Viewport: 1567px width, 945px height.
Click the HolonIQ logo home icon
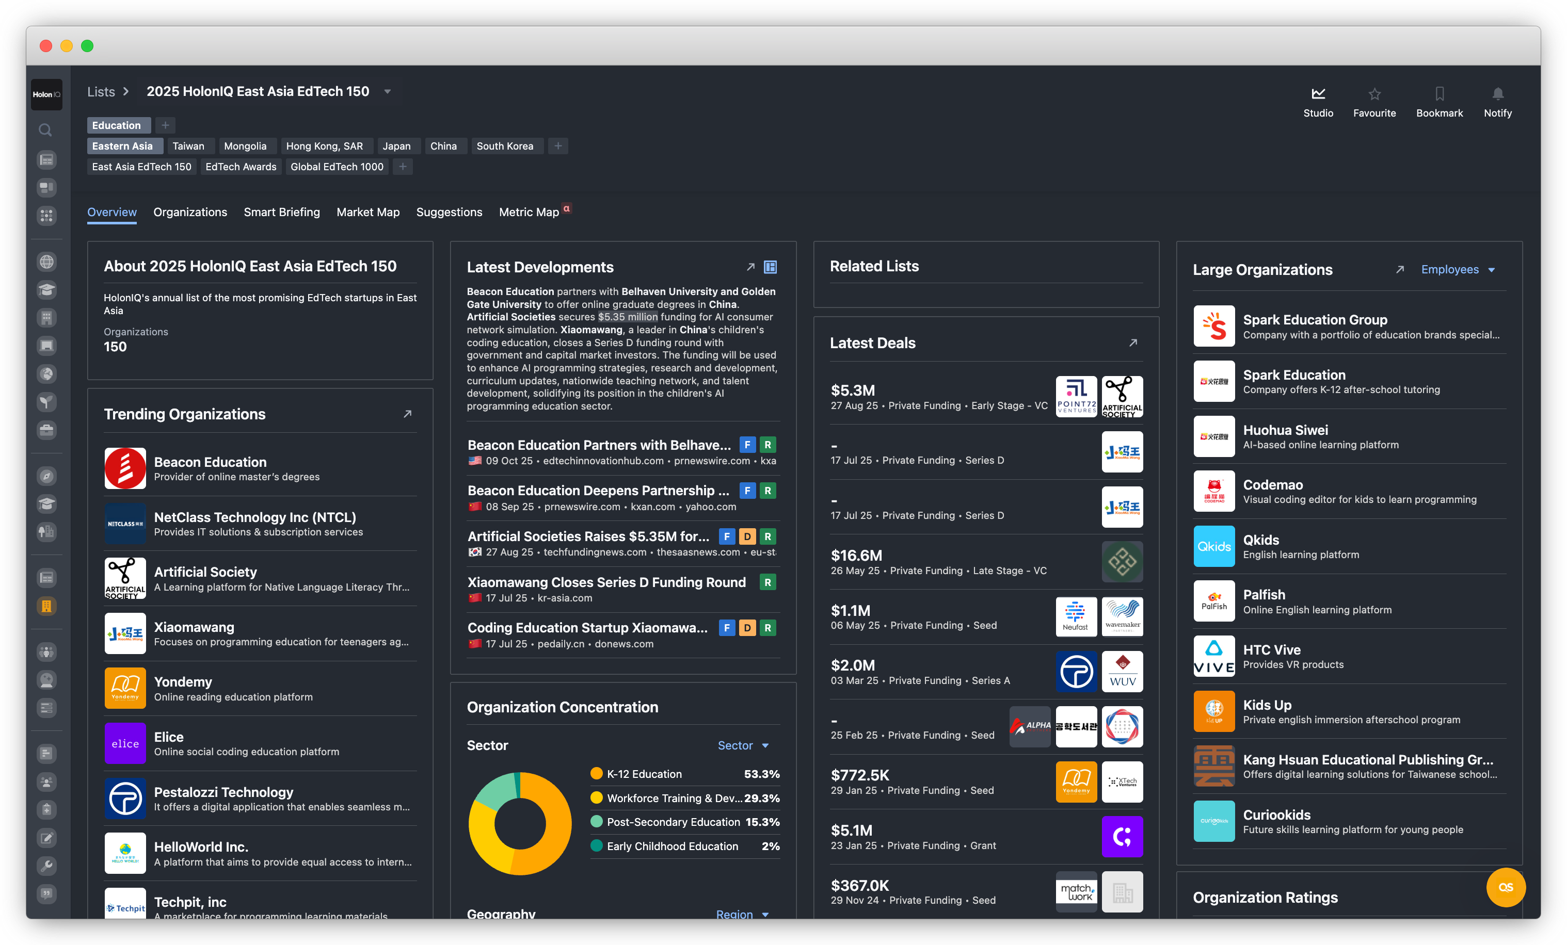tap(46, 95)
